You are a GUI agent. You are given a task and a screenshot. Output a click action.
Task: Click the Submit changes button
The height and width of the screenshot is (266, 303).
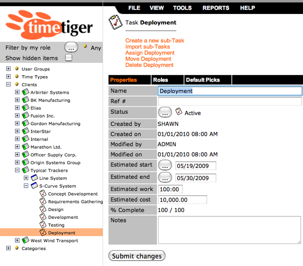(137, 256)
